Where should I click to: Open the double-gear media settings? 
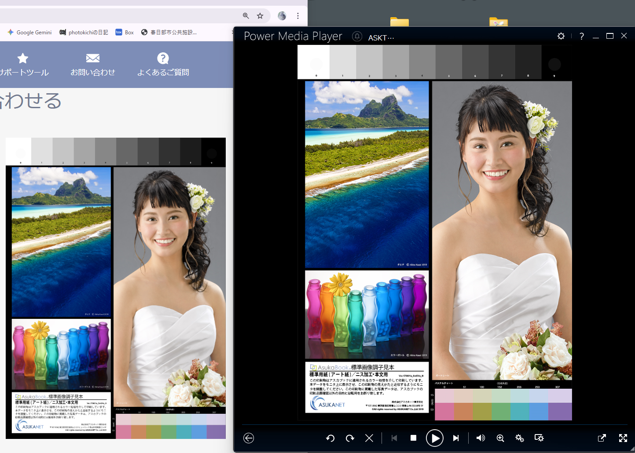click(x=520, y=438)
